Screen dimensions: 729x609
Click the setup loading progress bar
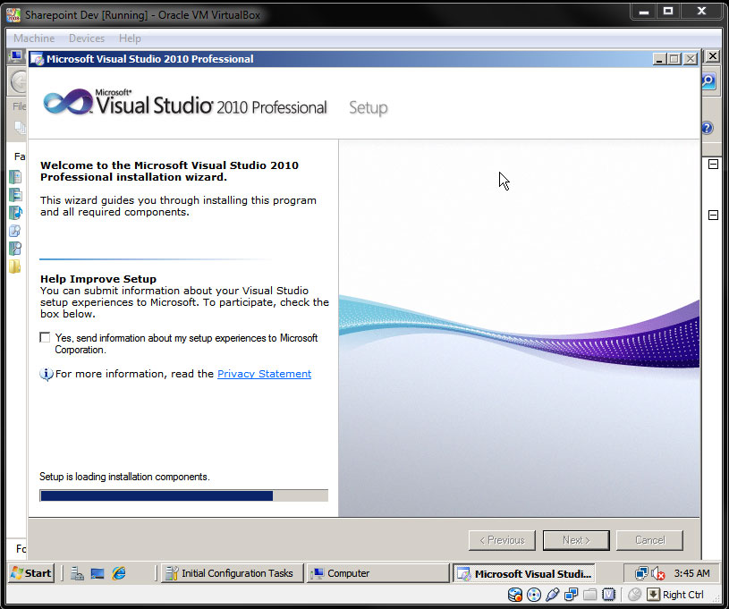(183, 495)
